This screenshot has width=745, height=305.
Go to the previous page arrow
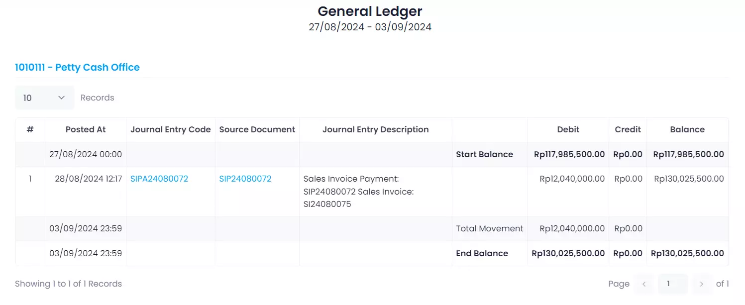point(644,284)
